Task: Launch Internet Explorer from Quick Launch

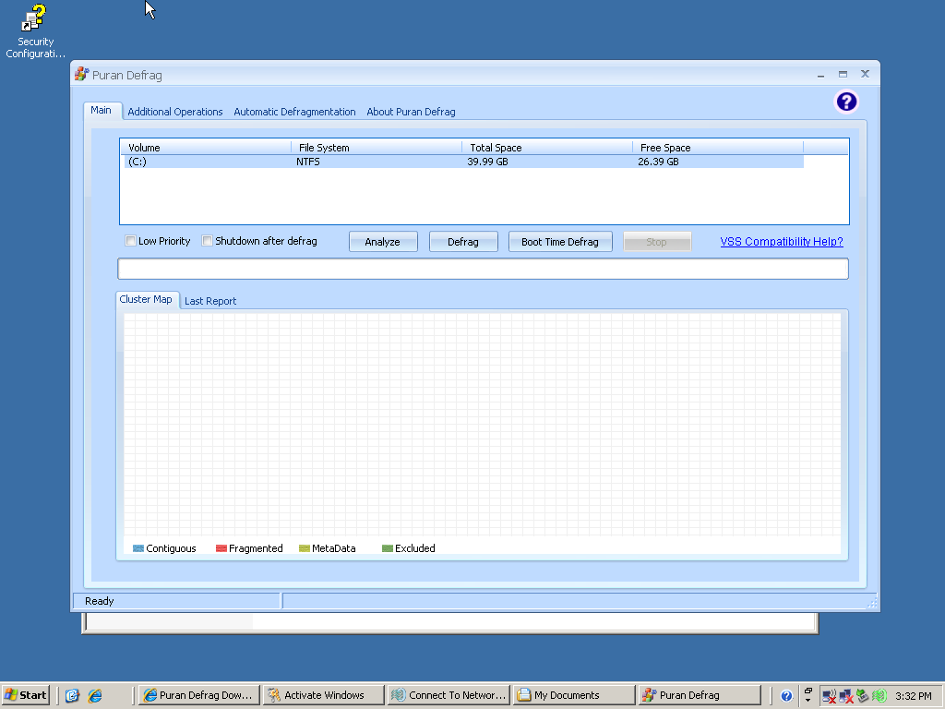Action: click(95, 695)
